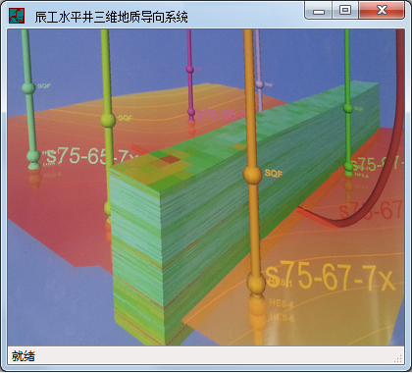
Task: Select the magenta well's top marker sphere
Action: pyautogui.click(x=189, y=69)
